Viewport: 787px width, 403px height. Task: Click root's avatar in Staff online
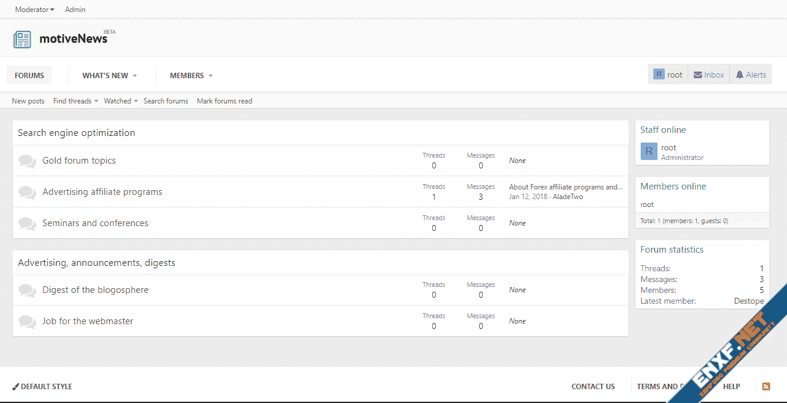pos(649,152)
